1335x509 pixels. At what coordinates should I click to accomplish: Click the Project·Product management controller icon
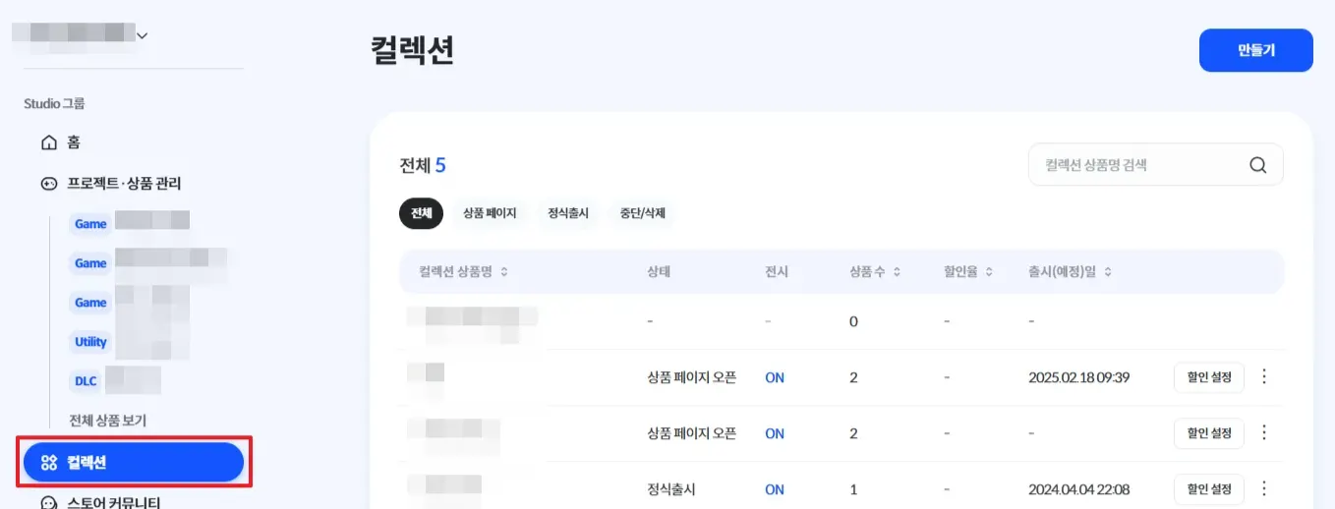pyautogui.click(x=49, y=184)
